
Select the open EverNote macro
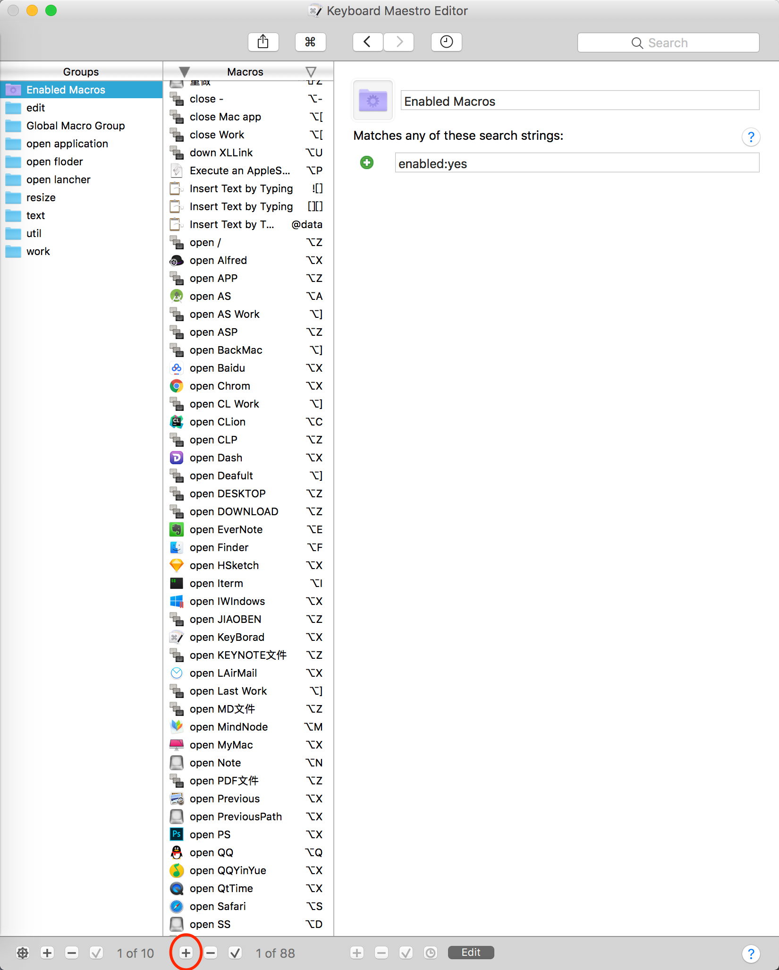[248, 529]
